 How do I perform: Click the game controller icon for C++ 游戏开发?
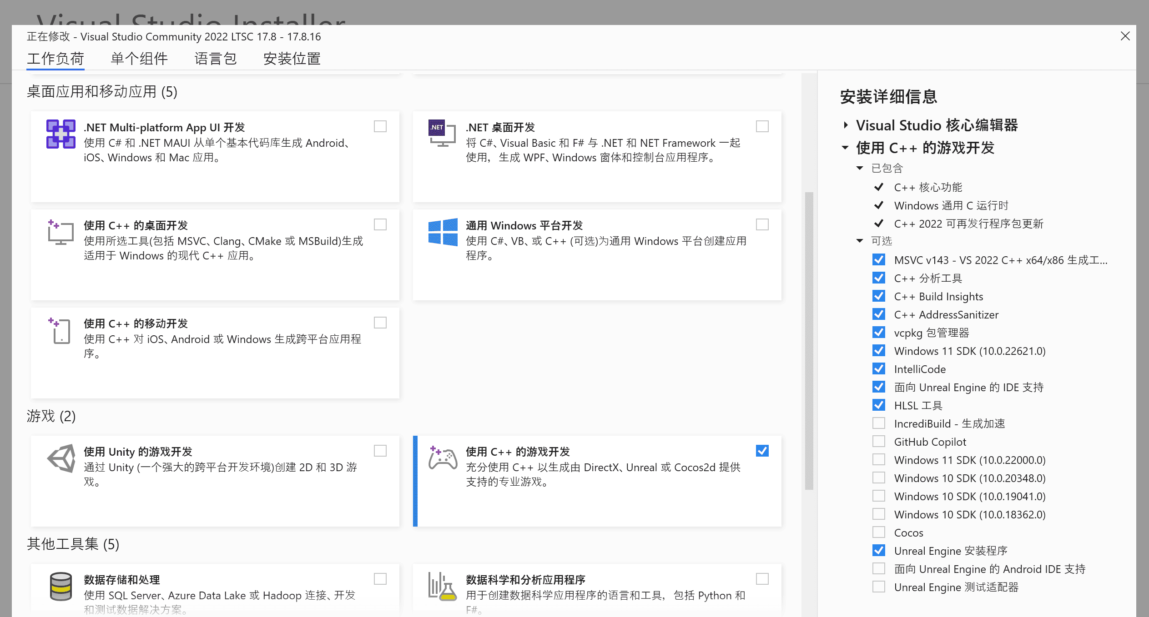click(x=443, y=457)
